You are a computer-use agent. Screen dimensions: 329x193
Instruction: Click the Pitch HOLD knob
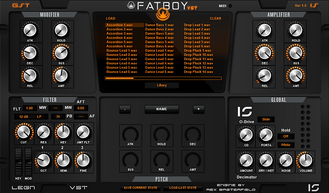click(161, 134)
